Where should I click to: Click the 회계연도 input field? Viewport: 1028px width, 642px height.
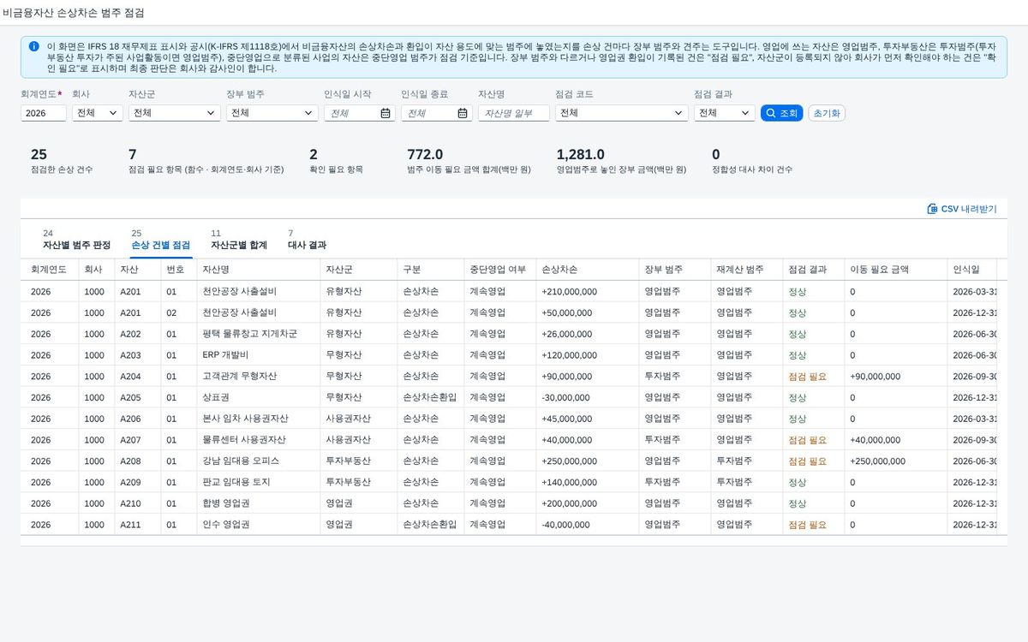tap(44, 113)
